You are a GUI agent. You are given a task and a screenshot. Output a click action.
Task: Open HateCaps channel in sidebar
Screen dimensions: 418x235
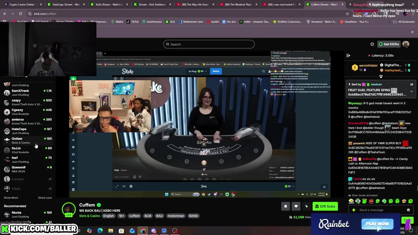point(28,131)
